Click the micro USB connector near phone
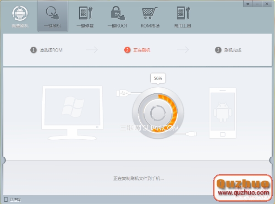This screenshot has height=204, width=275. [x=191, y=134]
